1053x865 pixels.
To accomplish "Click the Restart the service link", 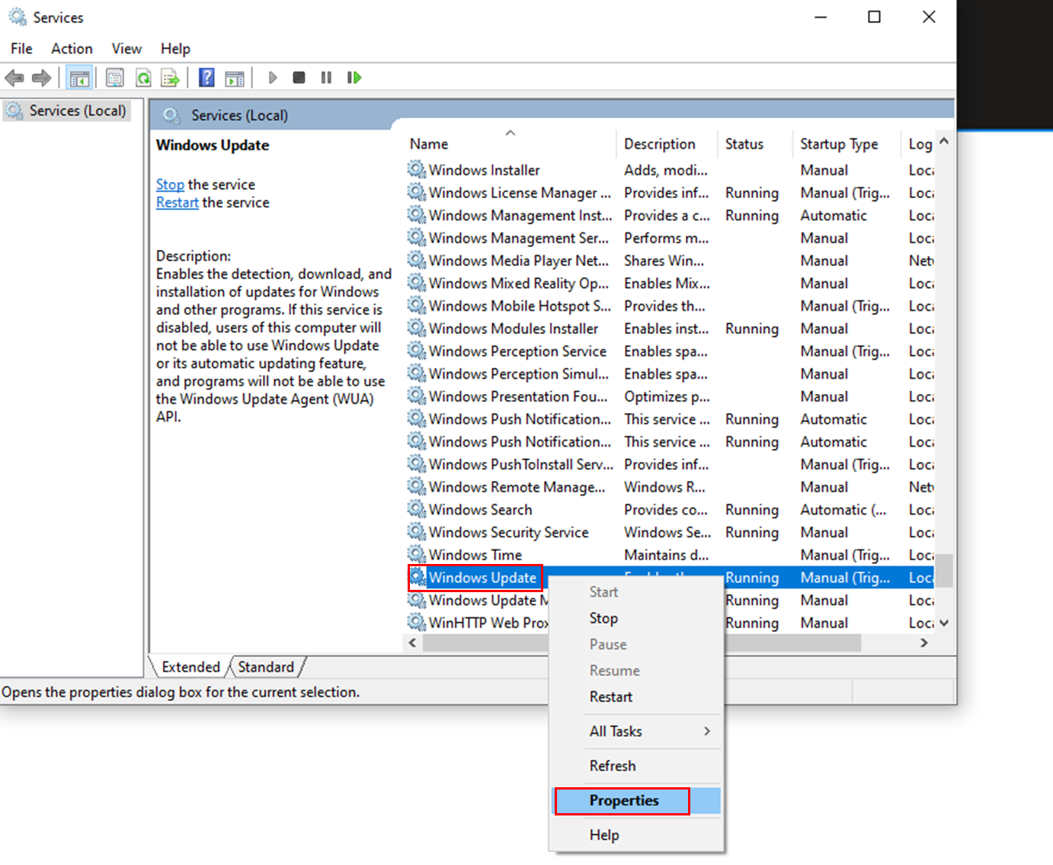I will (177, 203).
